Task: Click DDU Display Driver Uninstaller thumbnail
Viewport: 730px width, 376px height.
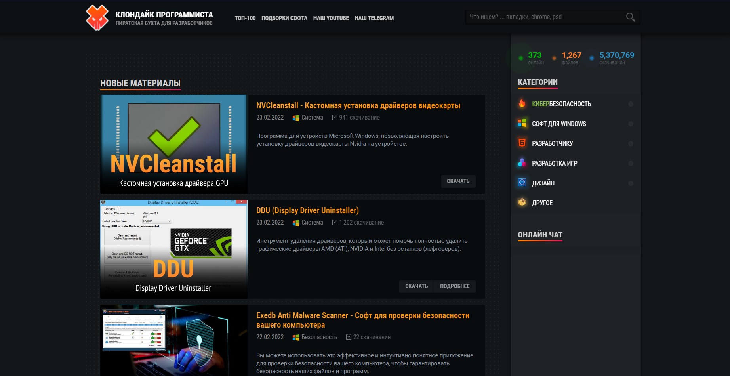Action: coord(174,249)
